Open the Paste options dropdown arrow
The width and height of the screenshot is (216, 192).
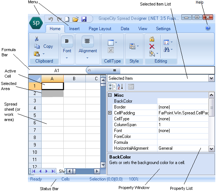pyautogui.click(x=43, y=54)
